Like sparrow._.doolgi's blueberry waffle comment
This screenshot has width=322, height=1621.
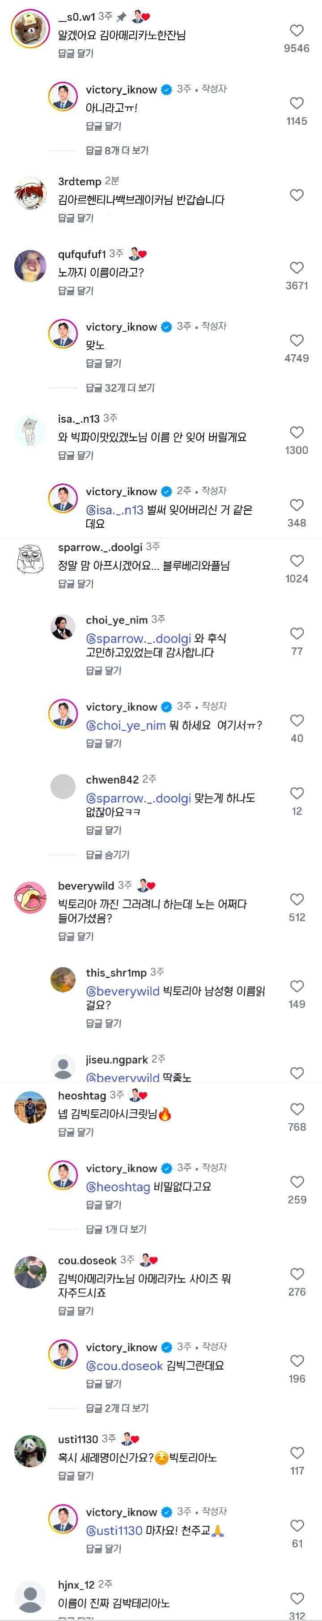(x=296, y=561)
